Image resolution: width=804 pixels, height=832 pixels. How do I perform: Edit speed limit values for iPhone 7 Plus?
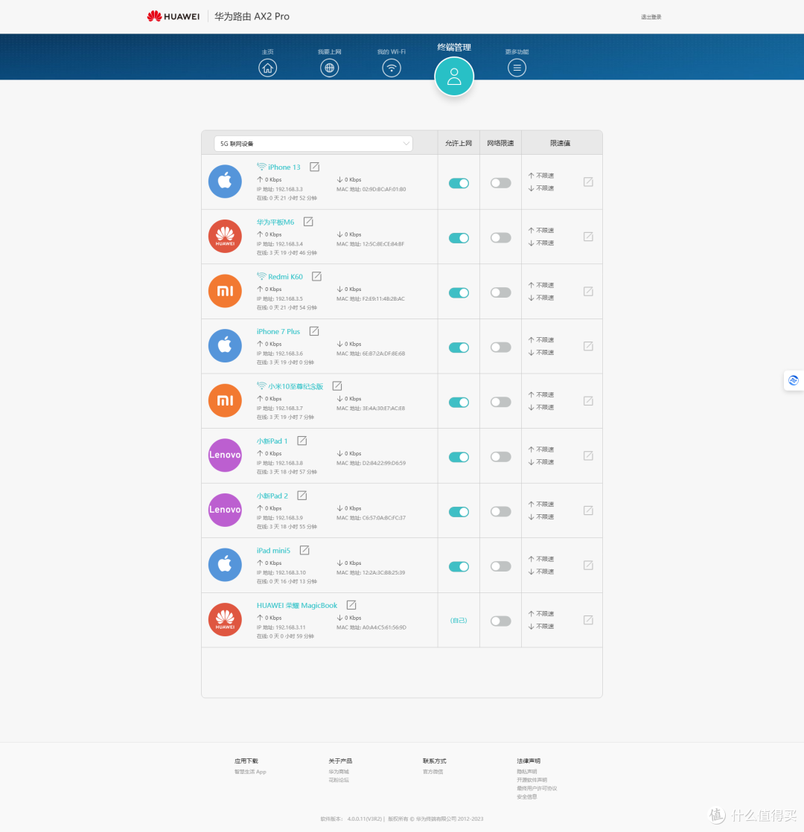tap(588, 346)
